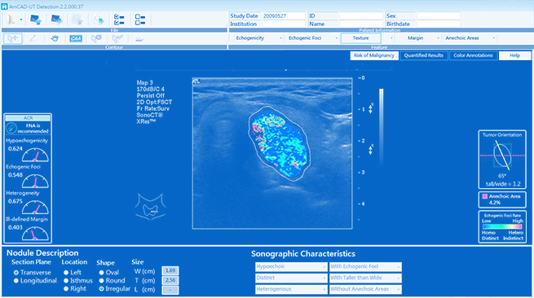Open the With Taller than Wide dropdown
Viewport: 534px width, 298px height.
pyautogui.click(x=365, y=278)
